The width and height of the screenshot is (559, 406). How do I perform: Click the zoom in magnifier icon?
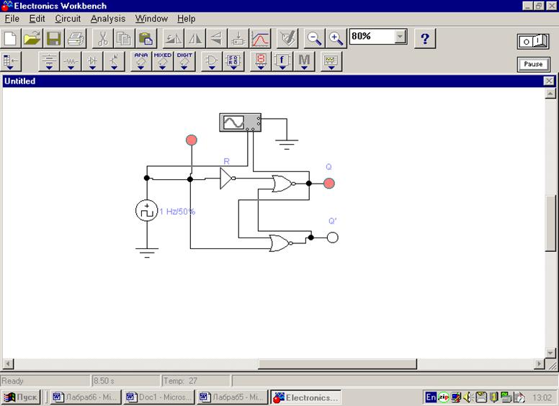(336, 38)
